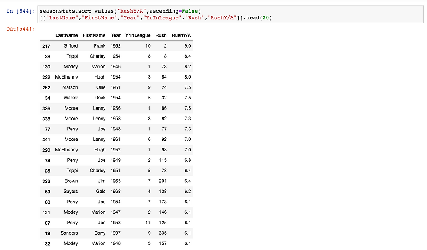Select row index 28
The width and height of the screenshot is (427, 250).
pos(47,56)
